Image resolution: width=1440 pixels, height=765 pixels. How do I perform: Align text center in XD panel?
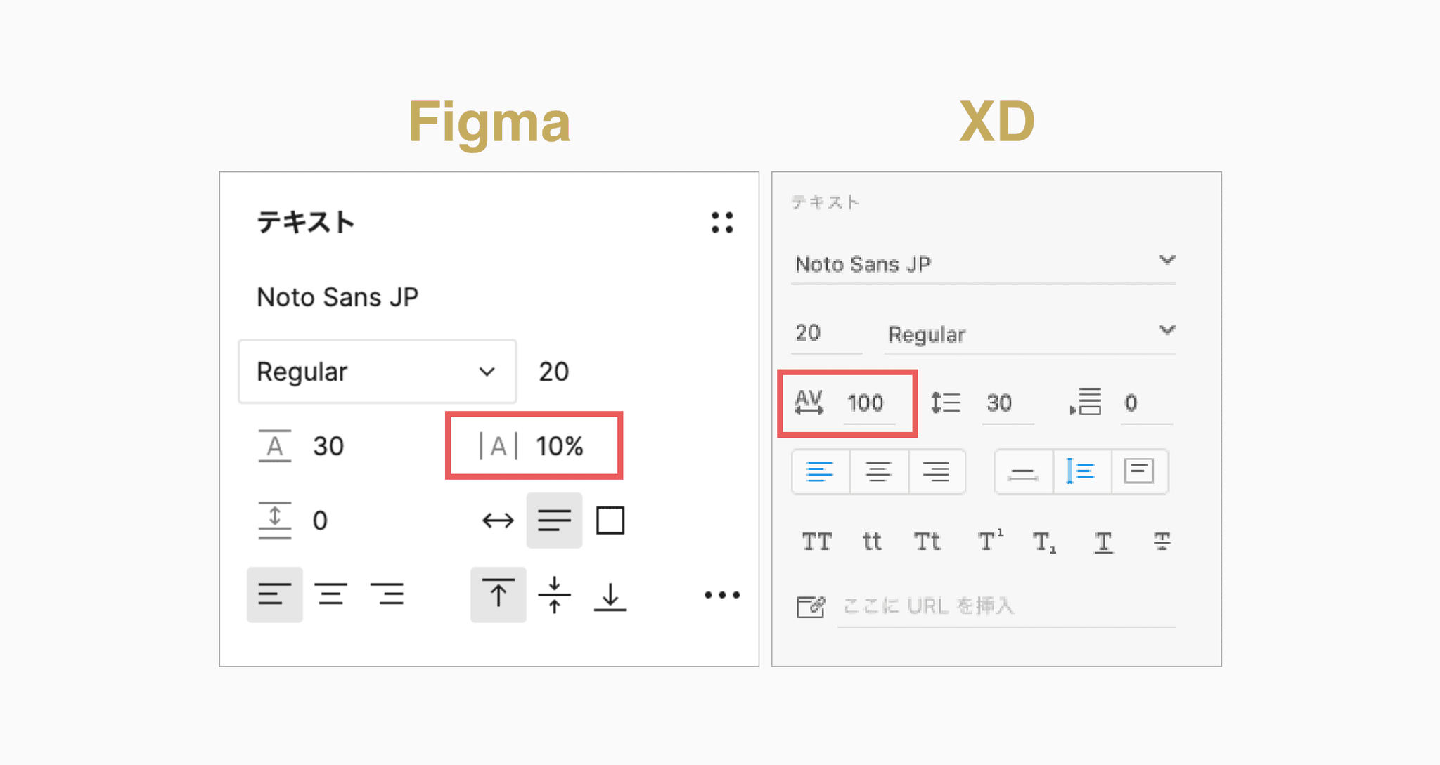pyautogui.click(x=879, y=471)
